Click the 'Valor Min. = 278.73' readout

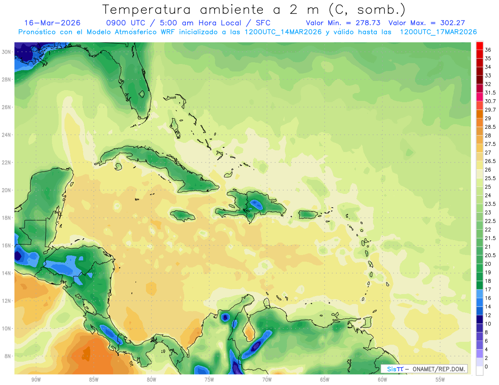343,23
